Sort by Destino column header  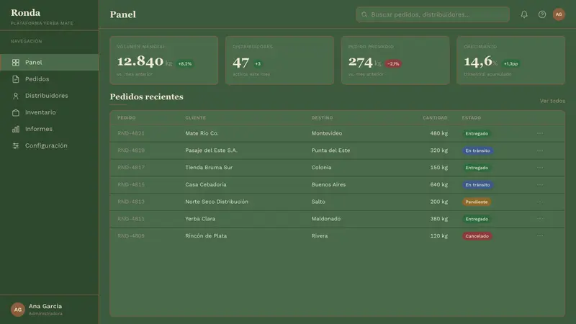322,118
